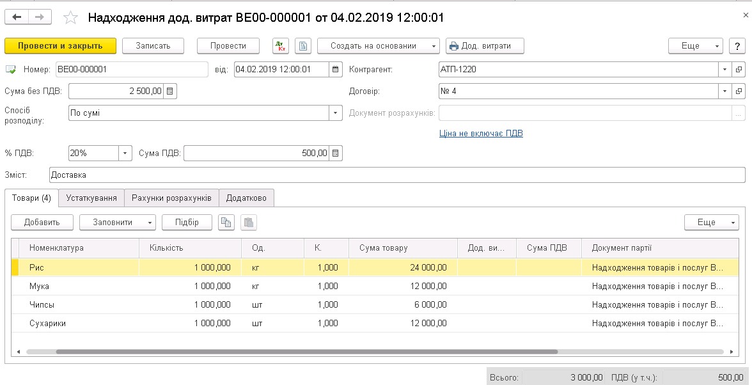
Task: Expand the Заповнити menu
Action: click(x=118, y=223)
